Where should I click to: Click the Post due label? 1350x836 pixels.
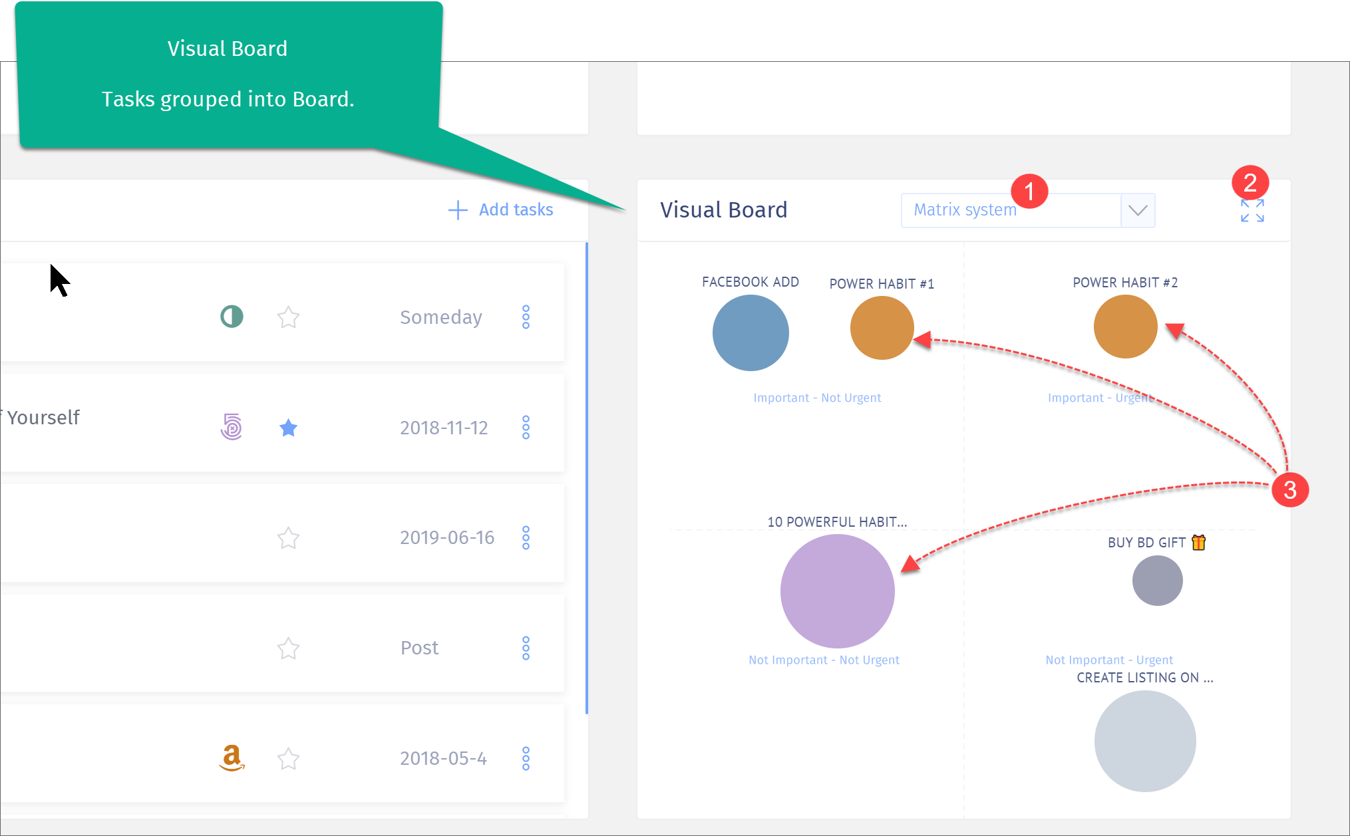[x=419, y=648]
